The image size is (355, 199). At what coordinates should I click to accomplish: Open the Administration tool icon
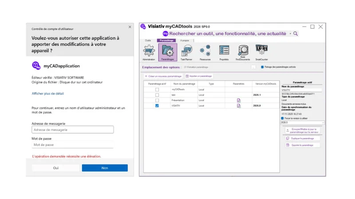[149, 52]
